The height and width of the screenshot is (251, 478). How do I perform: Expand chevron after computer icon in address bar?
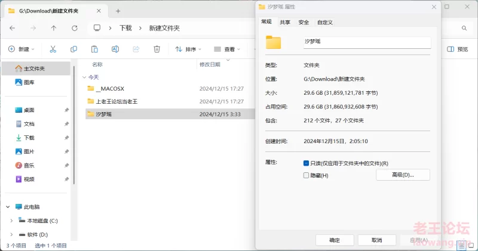point(110,28)
